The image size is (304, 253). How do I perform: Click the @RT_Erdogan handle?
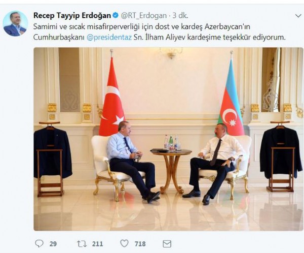(x=144, y=16)
